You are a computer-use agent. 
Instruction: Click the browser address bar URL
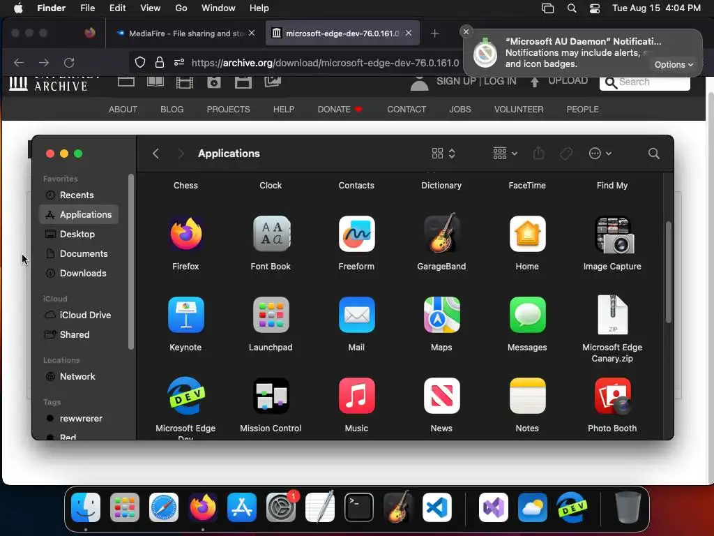[x=325, y=63]
